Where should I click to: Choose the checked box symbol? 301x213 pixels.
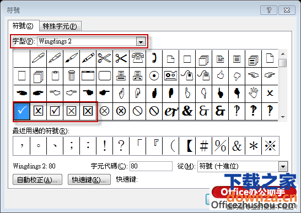point(55,111)
